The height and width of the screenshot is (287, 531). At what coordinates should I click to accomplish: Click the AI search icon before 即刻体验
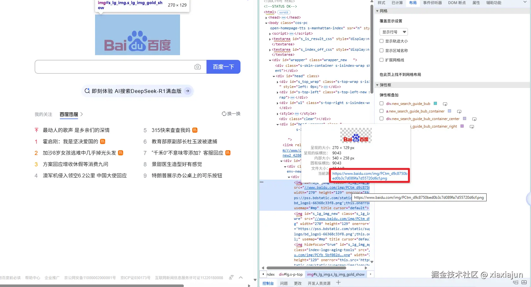point(87,91)
